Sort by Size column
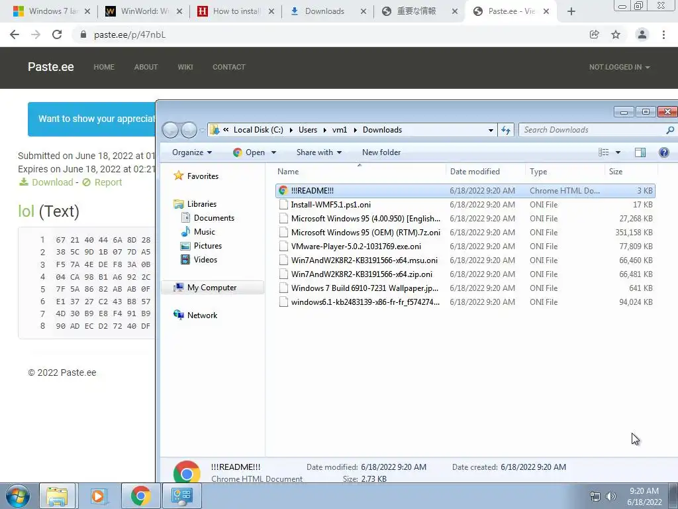The height and width of the screenshot is (509, 678). 631,172
